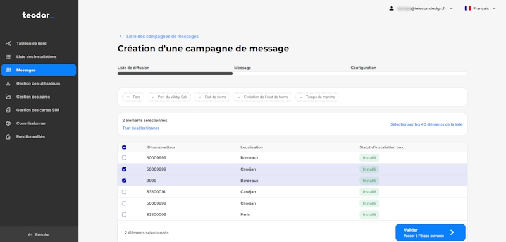Screen dimensions: 506x242
Task: Click the Gestion des parcs folder icon
Action: coord(8,97)
